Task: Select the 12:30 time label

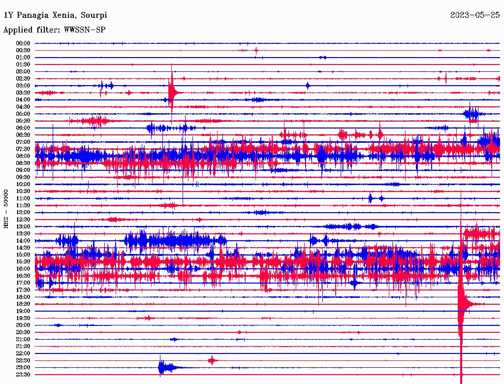Action: coord(23,220)
